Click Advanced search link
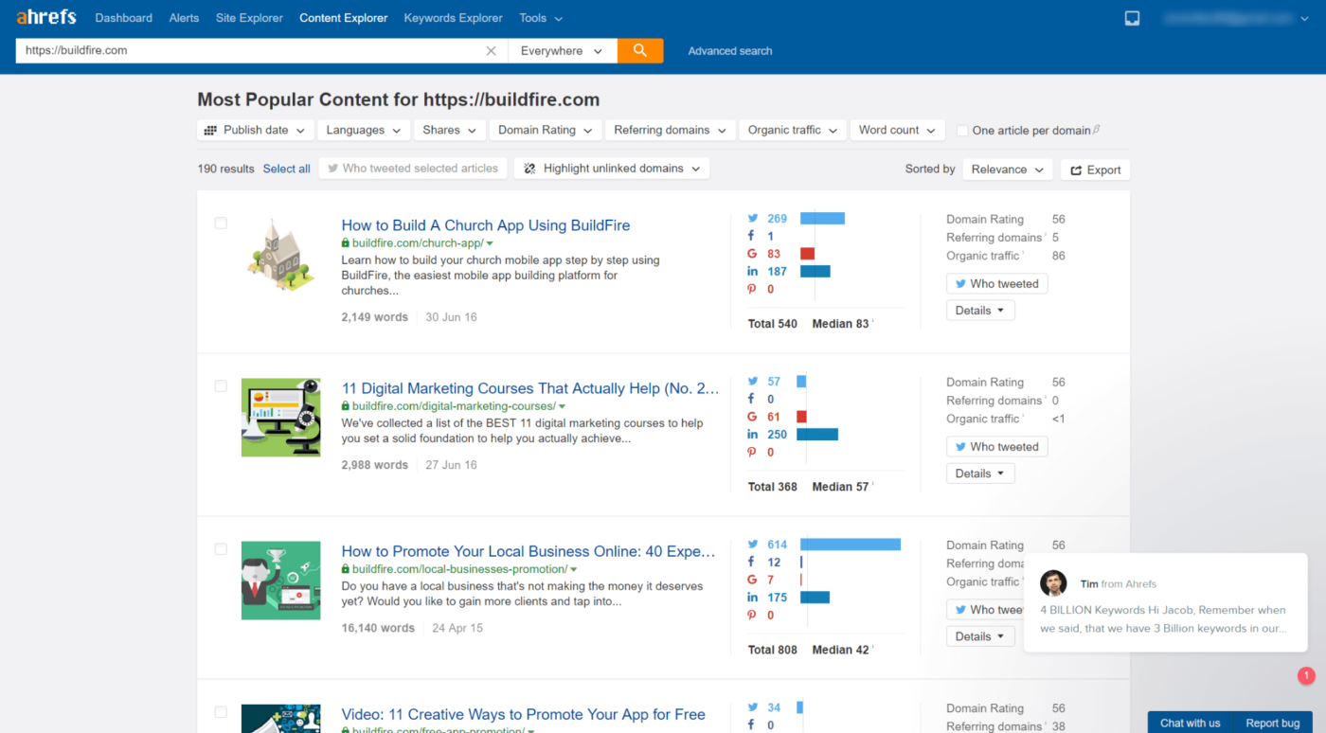 [x=730, y=51]
